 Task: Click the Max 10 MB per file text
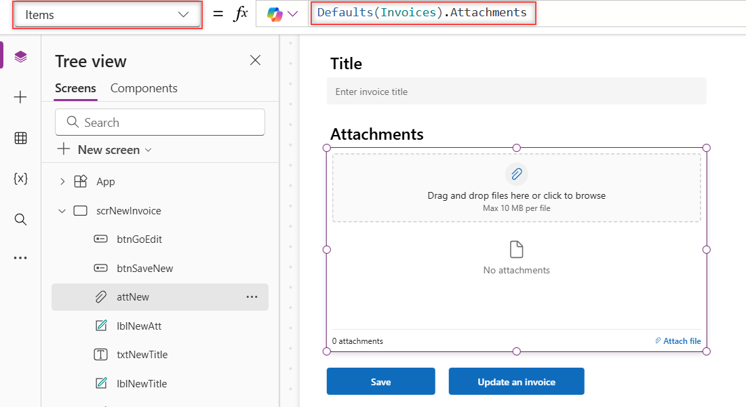[x=517, y=208]
